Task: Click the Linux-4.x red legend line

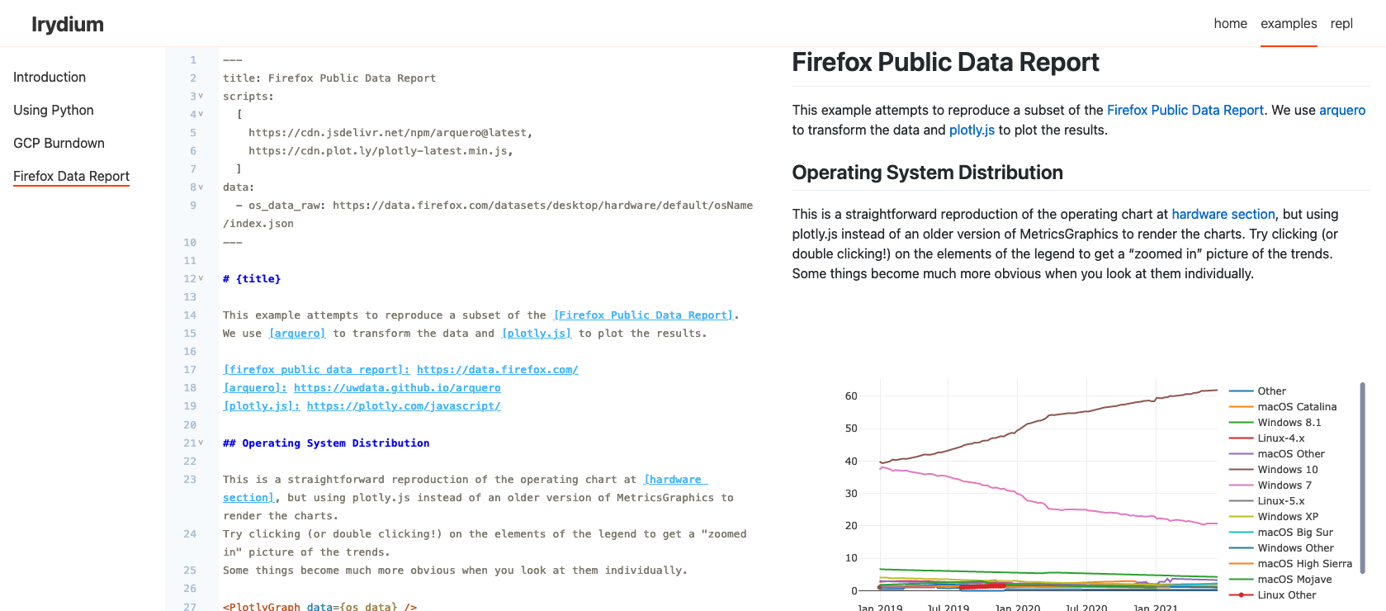Action: [1241, 438]
